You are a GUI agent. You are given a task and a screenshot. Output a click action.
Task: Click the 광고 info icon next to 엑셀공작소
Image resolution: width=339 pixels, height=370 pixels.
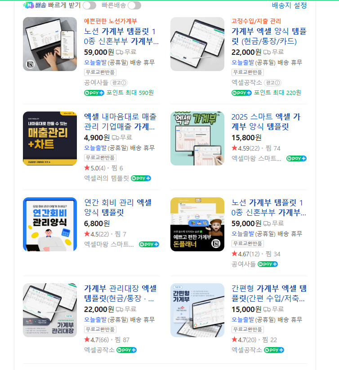point(272,83)
